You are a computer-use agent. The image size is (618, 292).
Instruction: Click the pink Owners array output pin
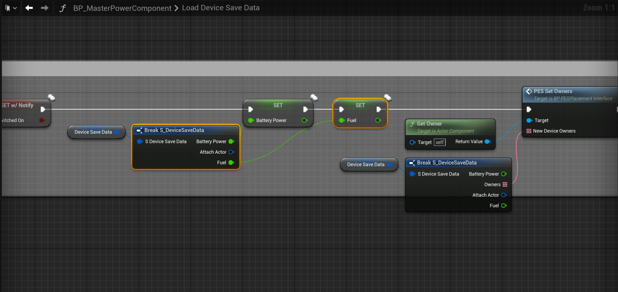point(505,184)
